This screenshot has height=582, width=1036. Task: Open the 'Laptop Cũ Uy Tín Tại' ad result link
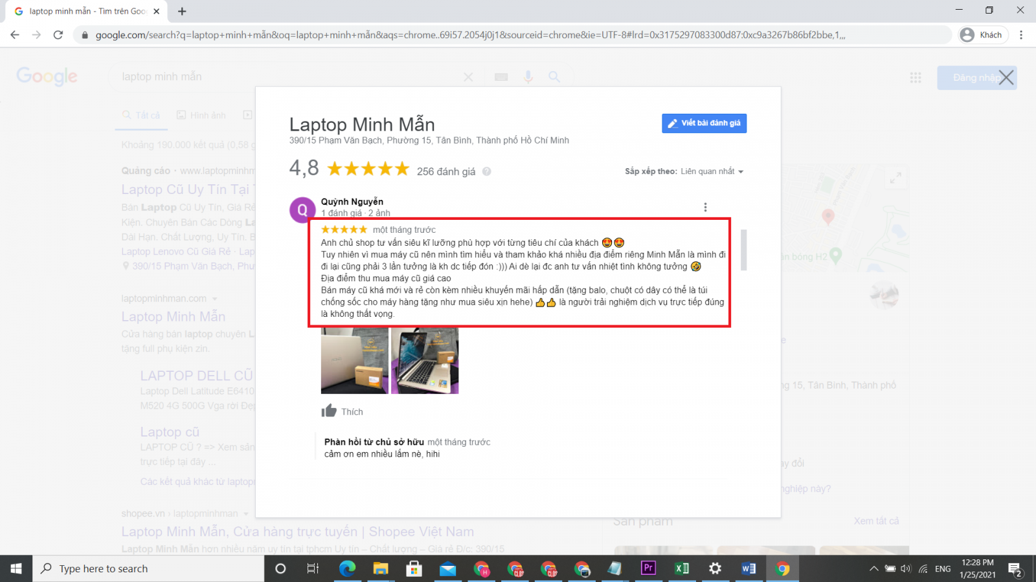(x=188, y=189)
